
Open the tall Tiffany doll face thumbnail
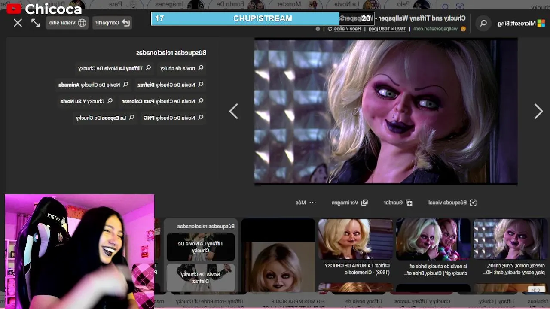[x=278, y=256]
